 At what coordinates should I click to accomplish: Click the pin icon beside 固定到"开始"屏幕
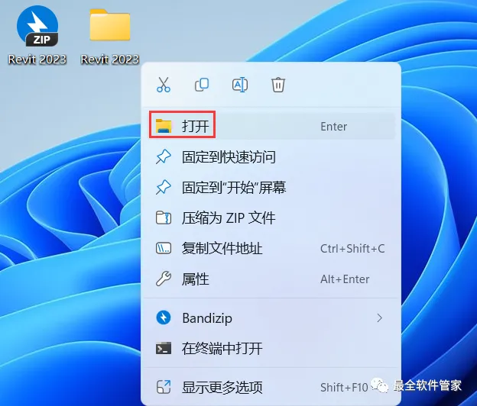(164, 188)
